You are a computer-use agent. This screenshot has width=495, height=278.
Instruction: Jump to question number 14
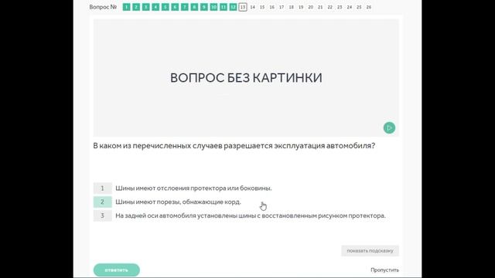click(x=253, y=7)
